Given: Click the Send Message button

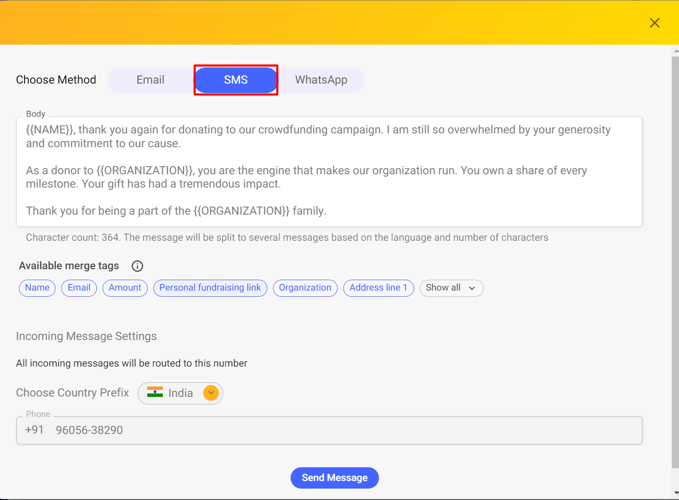Looking at the screenshot, I should 334,478.
